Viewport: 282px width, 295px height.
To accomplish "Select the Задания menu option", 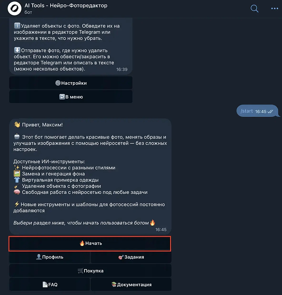I will pos(131,257).
